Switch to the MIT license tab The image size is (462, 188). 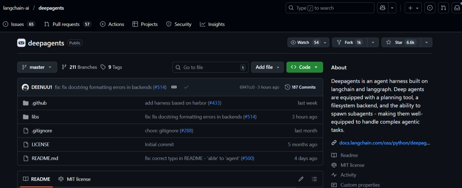[x=75, y=179]
